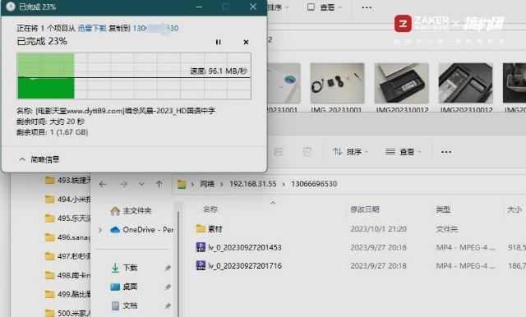Open first IMG202310012 thumbnail of an SSD enclosure
The height and width of the screenshot is (317, 526).
[x=402, y=83]
